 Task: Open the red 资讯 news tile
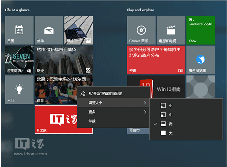[x=156, y=60]
